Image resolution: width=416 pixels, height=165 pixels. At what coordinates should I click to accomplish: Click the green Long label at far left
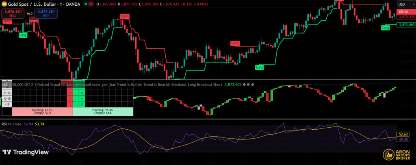(23, 35)
